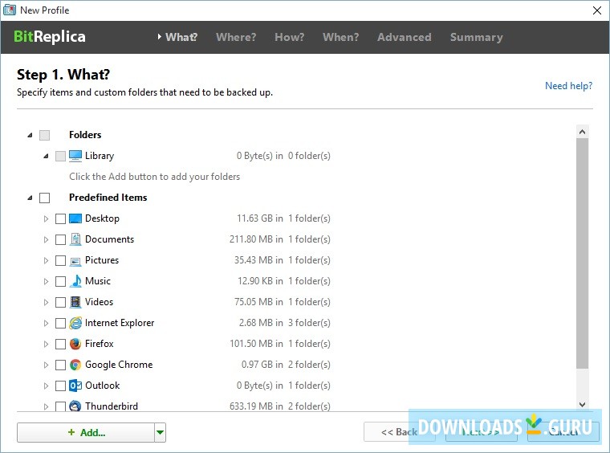Click the Desktop item icon

75,218
